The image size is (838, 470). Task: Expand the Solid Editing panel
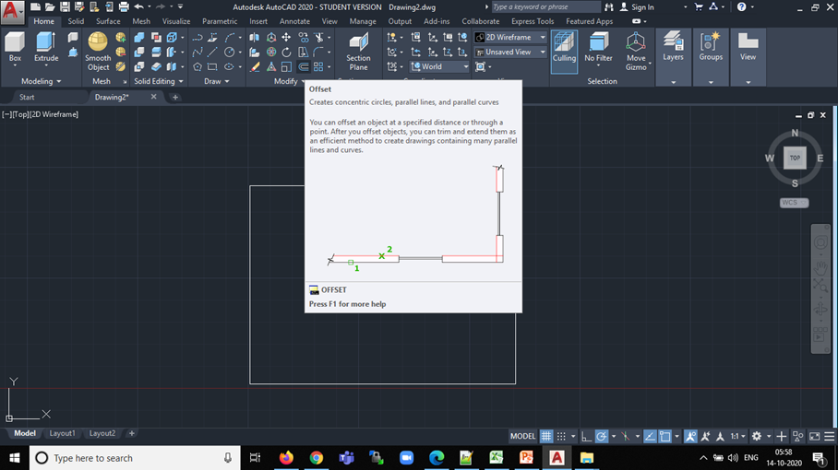coord(159,81)
